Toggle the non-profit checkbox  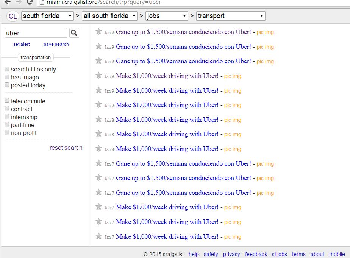point(7,132)
